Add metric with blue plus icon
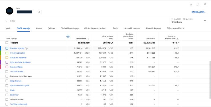The width and height of the screenshot is (211, 107). pyautogui.click(x=68, y=36)
